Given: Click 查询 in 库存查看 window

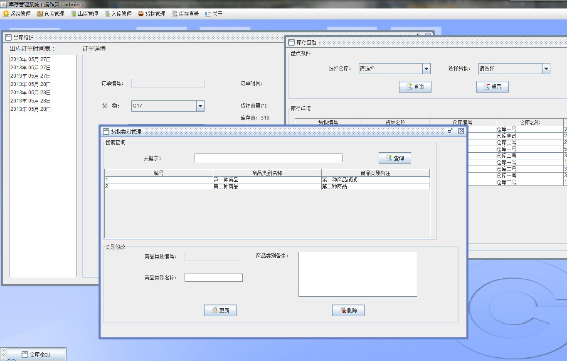Looking at the screenshot, I should 415,87.
